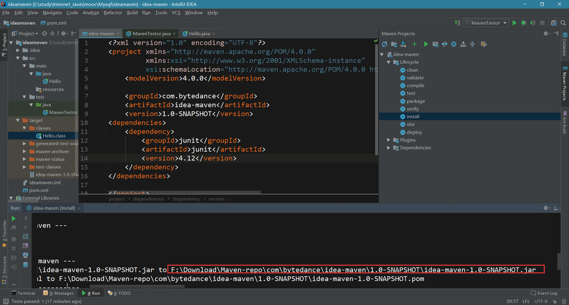The width and height of the screenshot is (569, 305).
Task: Click the Run console horizontal scrollbar
Action: click(x=137, y=286)
